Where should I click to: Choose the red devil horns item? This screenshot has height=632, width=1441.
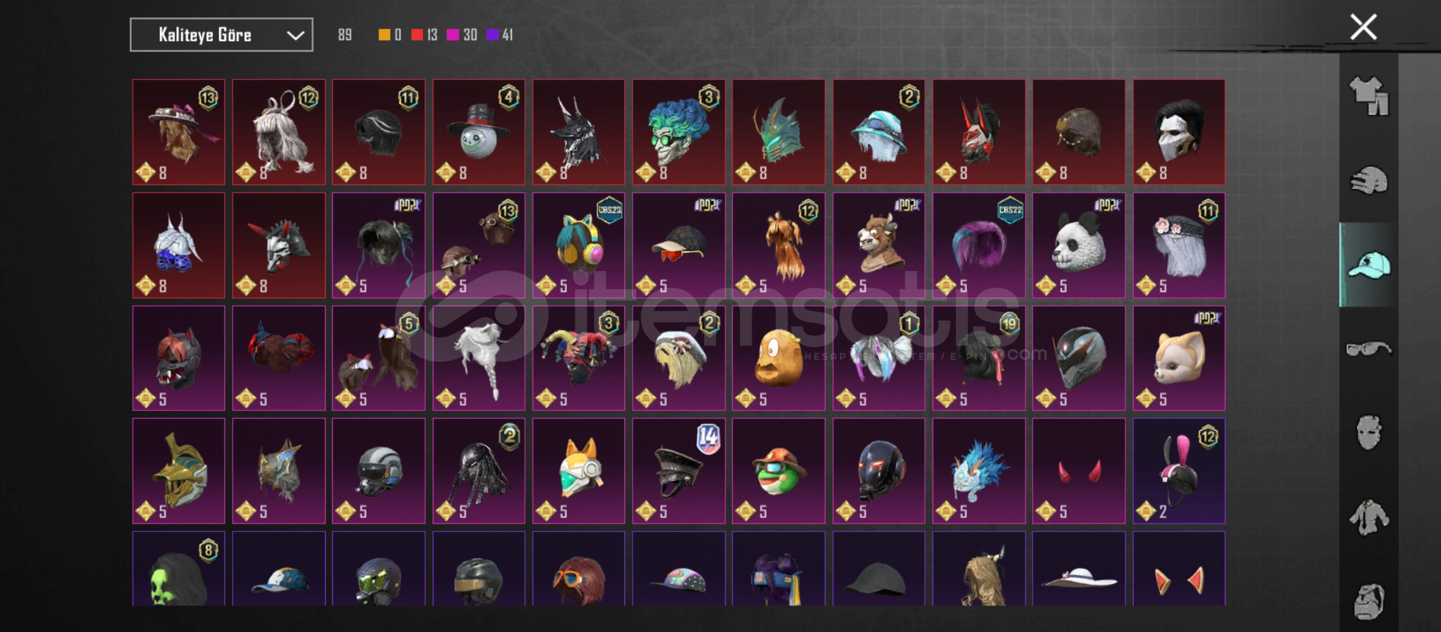coord(1078,471)
